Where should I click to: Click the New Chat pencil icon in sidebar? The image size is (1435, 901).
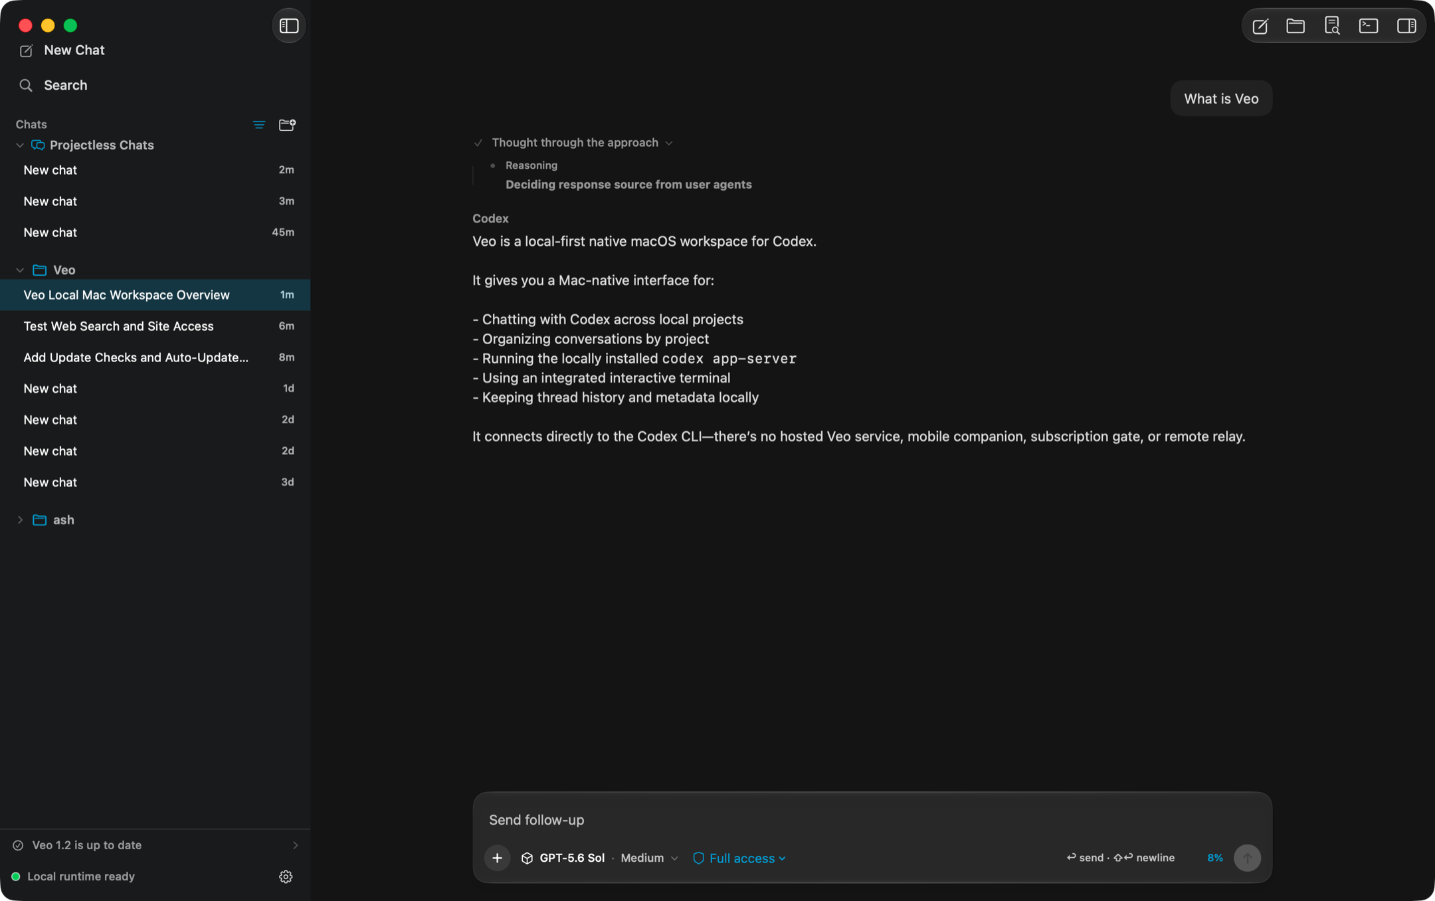point(26,50)
